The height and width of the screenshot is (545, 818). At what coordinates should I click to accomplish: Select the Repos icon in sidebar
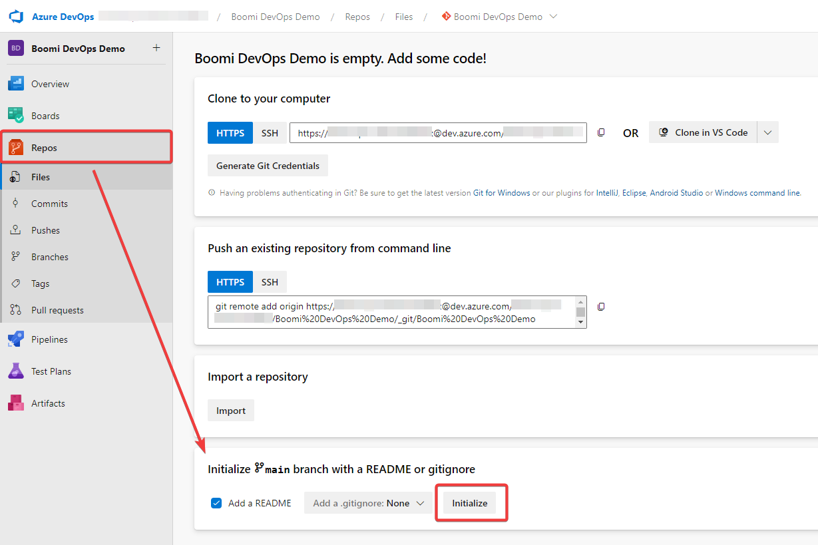pos(16,148)
